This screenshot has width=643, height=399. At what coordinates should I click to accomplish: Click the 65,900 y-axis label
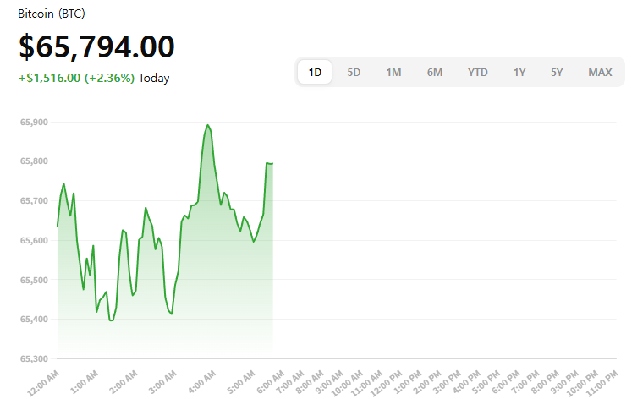pos(34,122)
